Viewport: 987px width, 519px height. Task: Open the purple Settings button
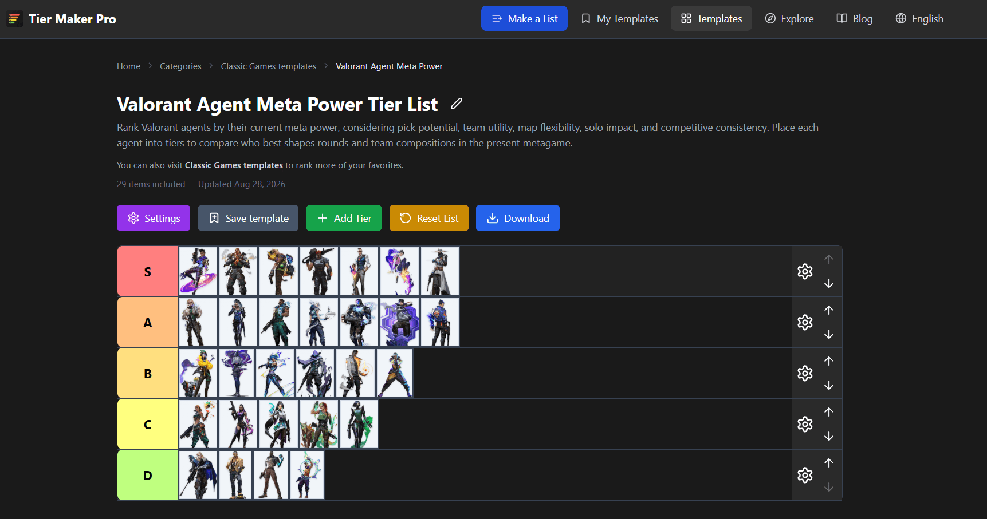pos(154,218)
